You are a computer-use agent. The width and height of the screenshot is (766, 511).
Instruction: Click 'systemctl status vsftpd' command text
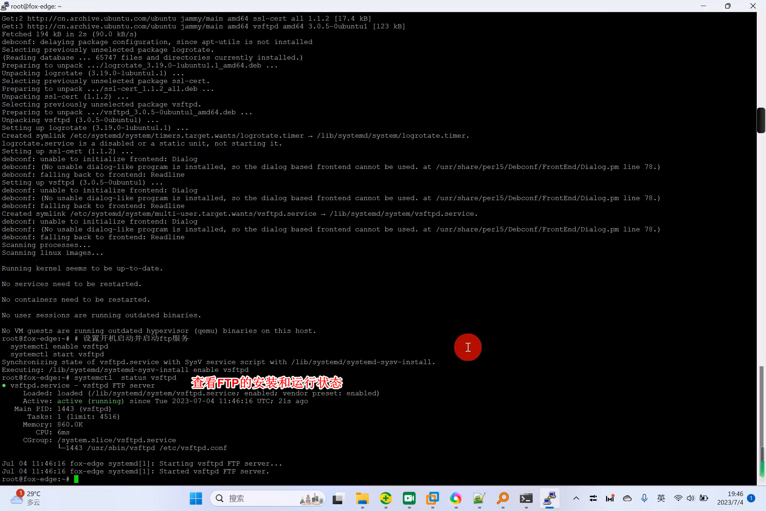125,378
